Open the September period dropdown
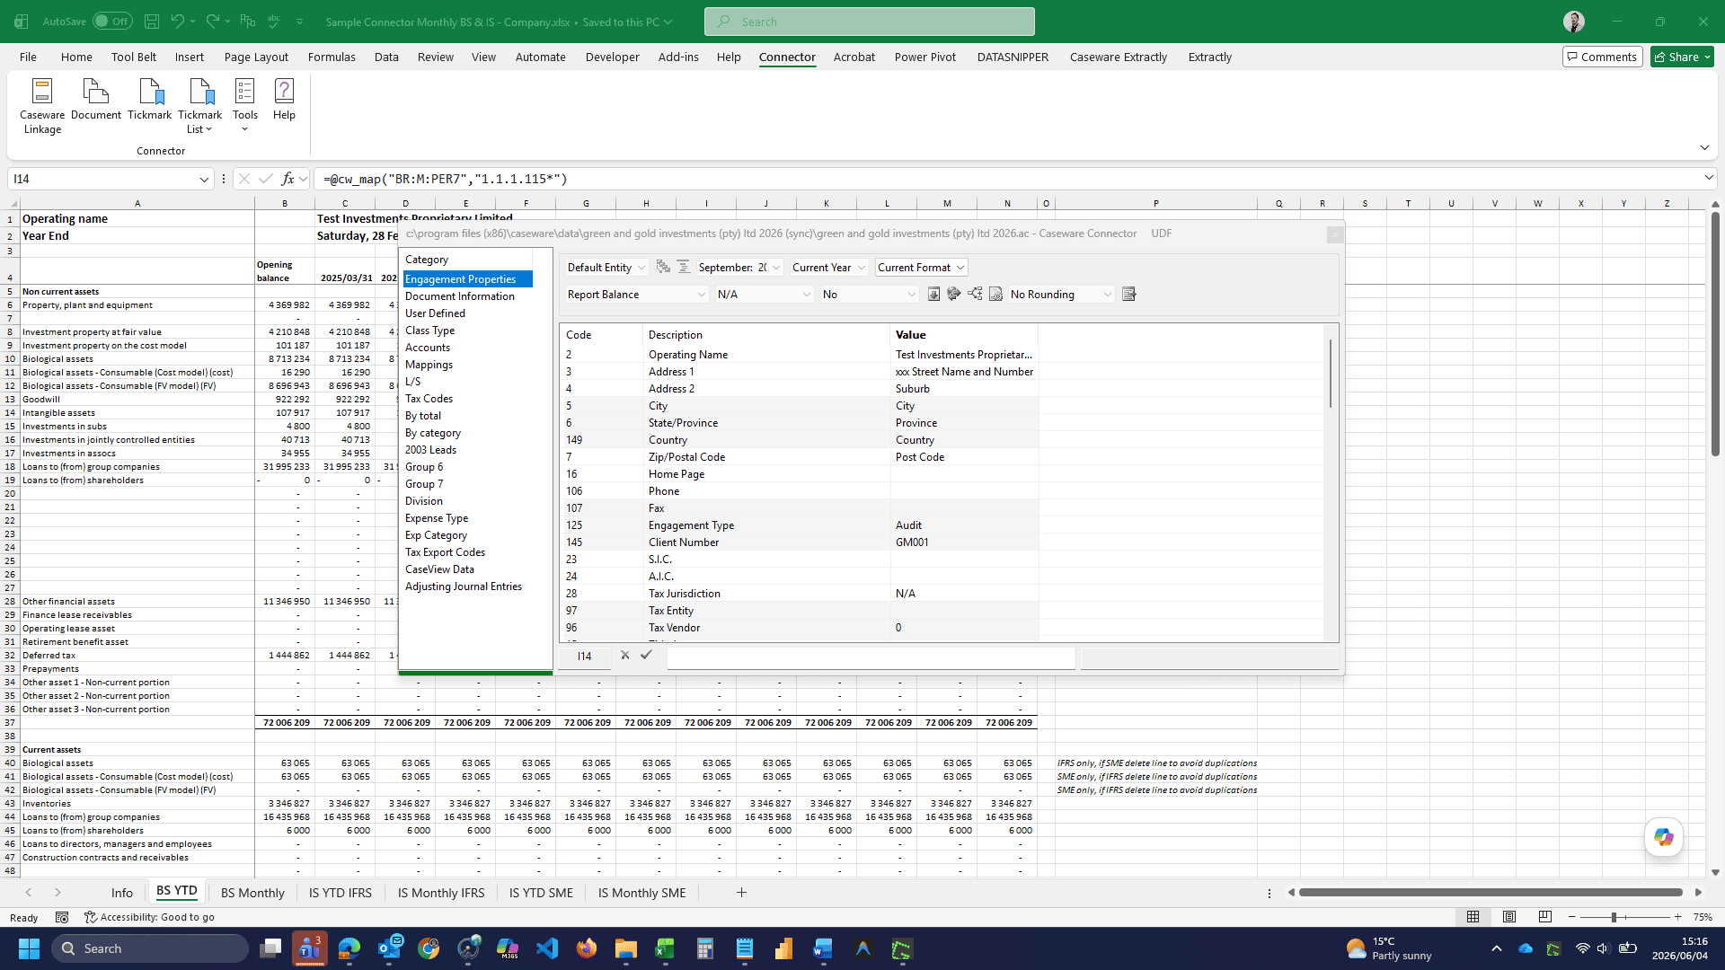 click(x=739, y=268)
